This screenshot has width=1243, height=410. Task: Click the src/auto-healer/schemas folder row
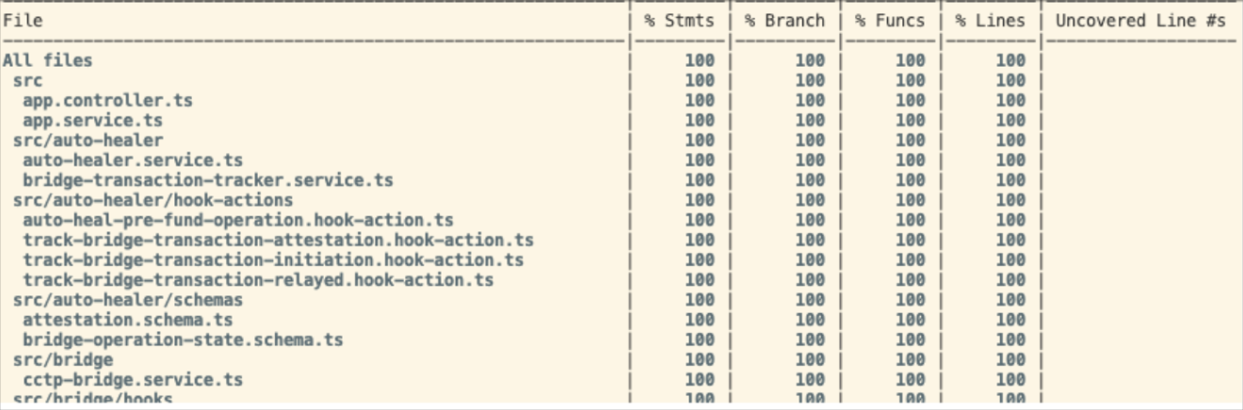[128, 300]
